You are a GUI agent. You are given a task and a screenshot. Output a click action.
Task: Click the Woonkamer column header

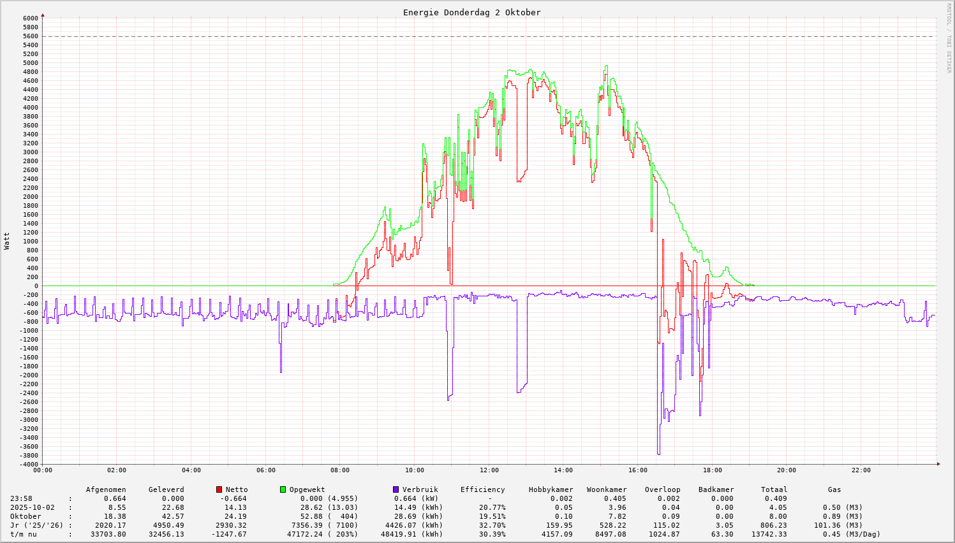[607, 489]
